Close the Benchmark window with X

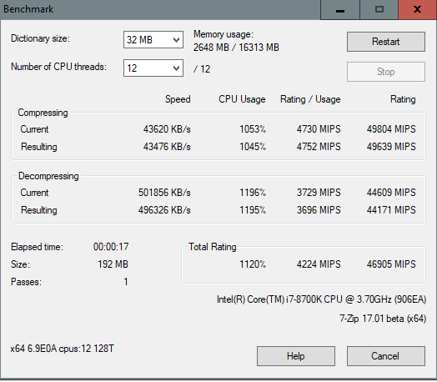[x=418, y=10]
